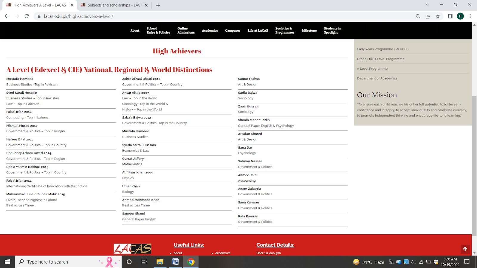
Task: Open the Campuses menu item
Action: pos(233,30)
